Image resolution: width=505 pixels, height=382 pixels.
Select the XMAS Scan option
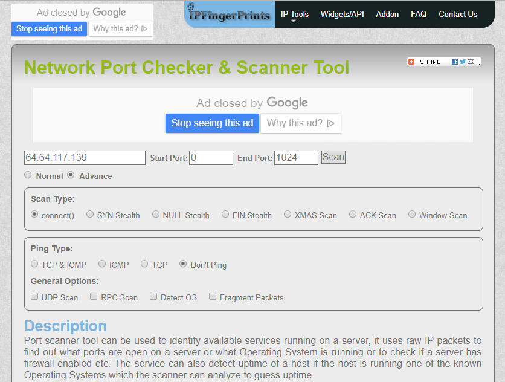287,214
